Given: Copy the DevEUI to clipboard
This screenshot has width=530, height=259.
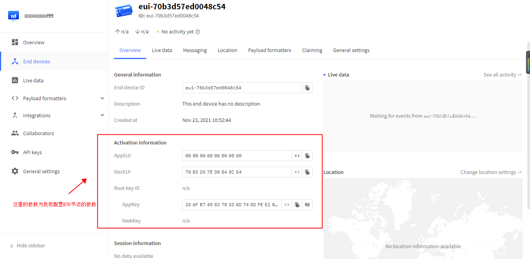Looking at the screenshot, I should point(307,172).
